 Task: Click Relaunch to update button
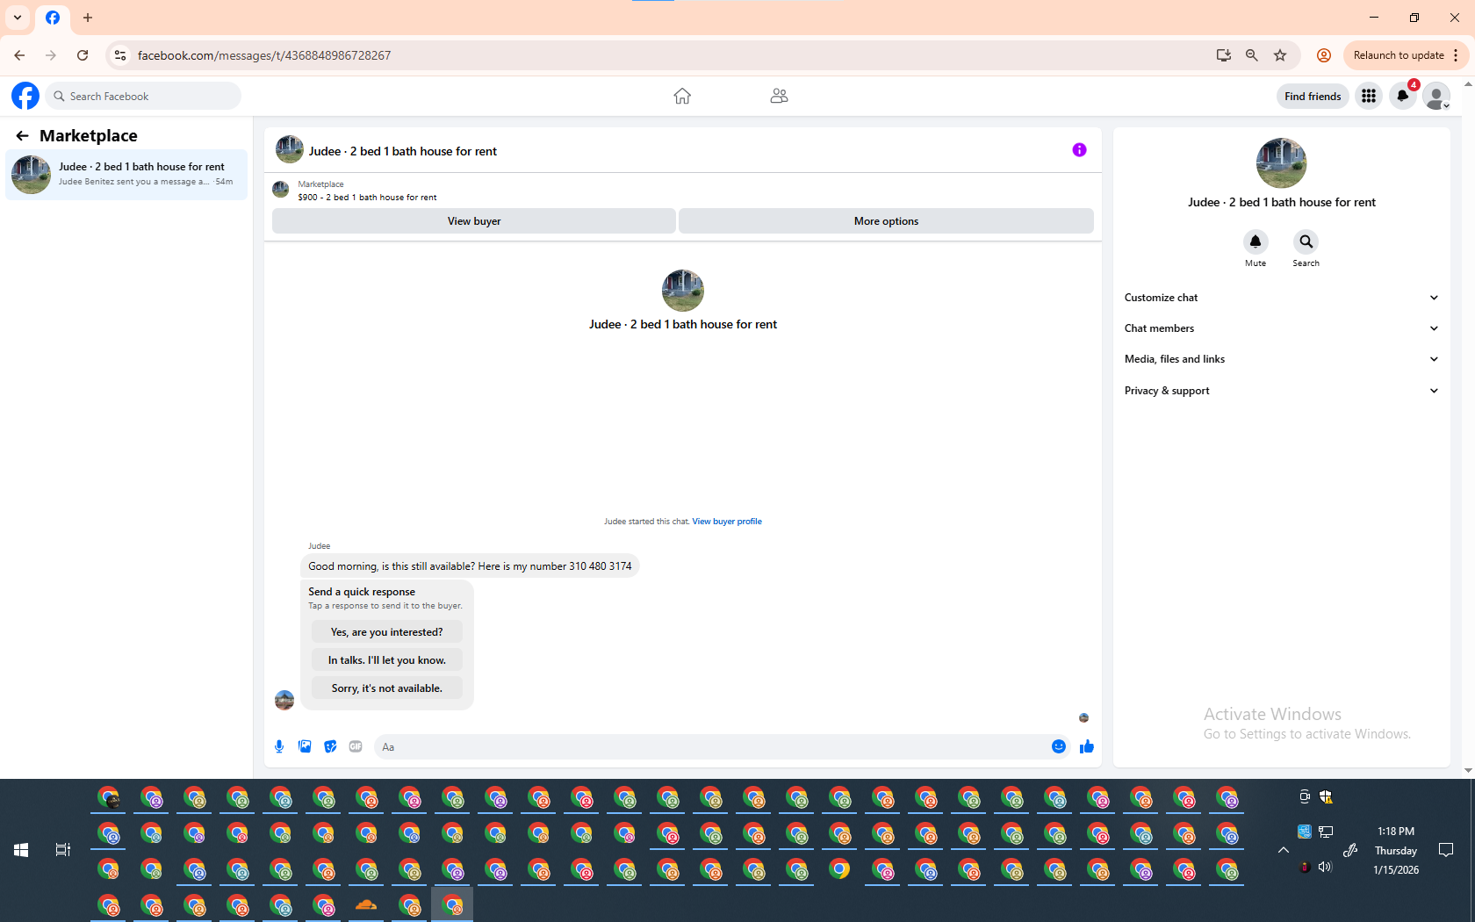pyautogui.click(x=1399, y=55)
